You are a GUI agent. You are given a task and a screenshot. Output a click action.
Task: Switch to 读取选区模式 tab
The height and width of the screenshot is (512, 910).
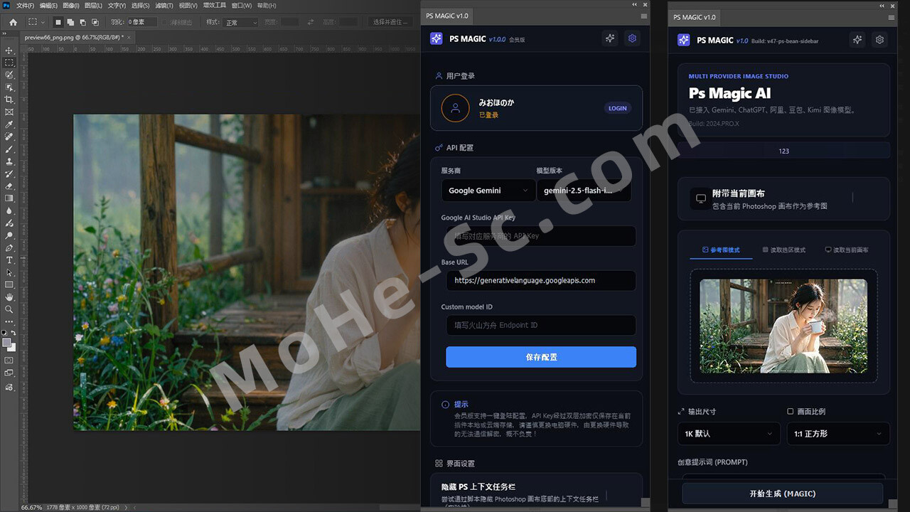pyautogui.click(x=784, y=250)
